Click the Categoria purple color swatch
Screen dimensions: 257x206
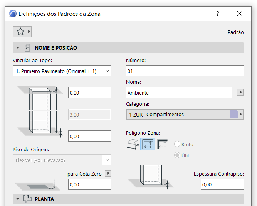tap(233, 115)
